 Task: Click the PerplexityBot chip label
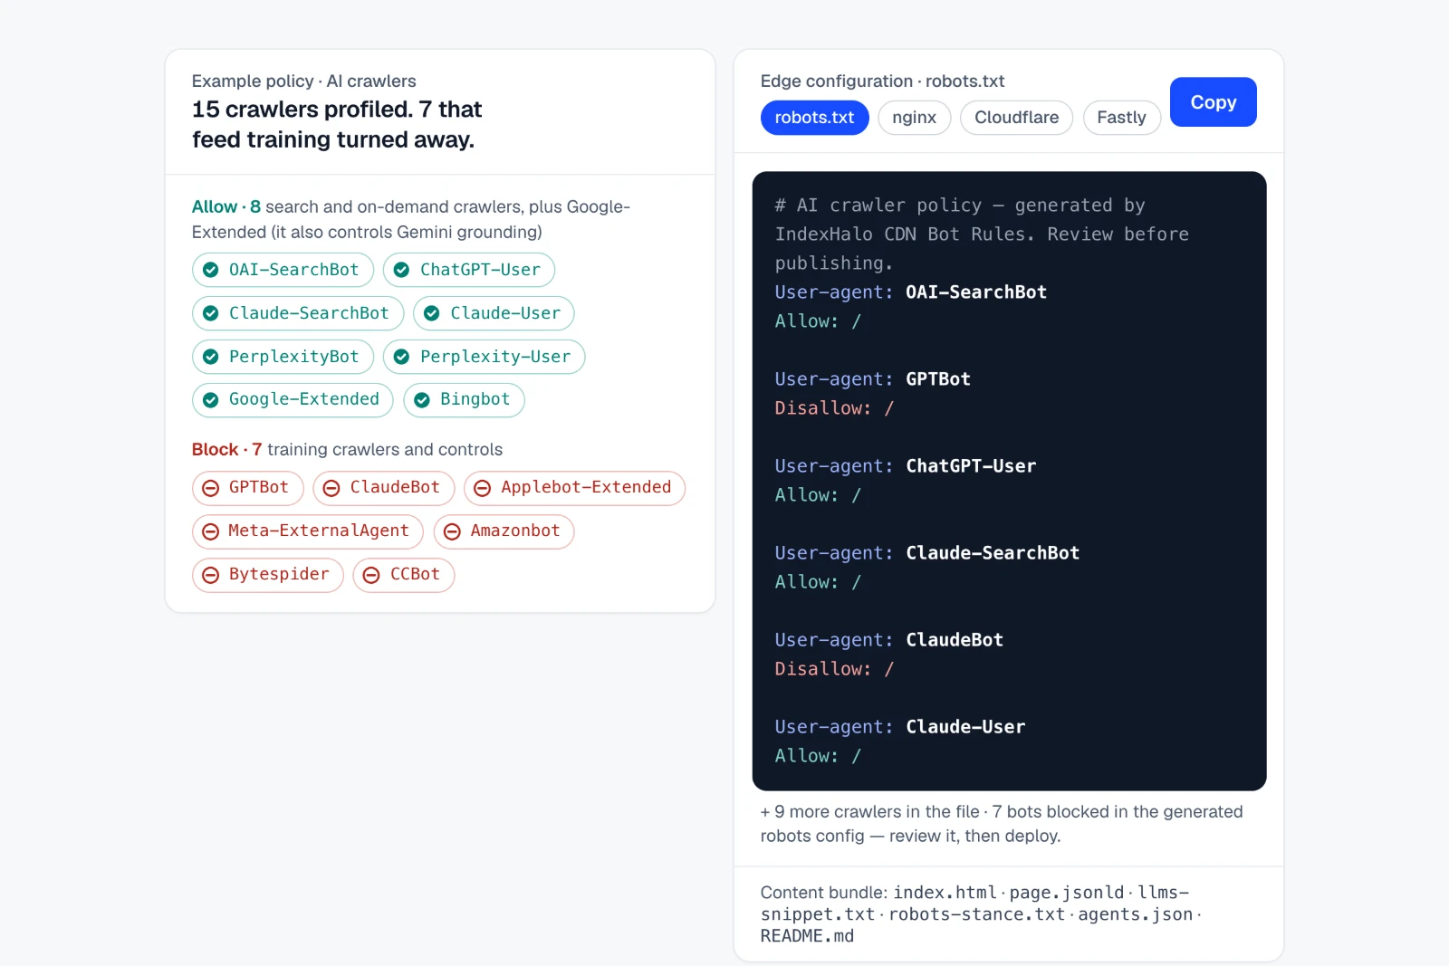click(293, 357)
